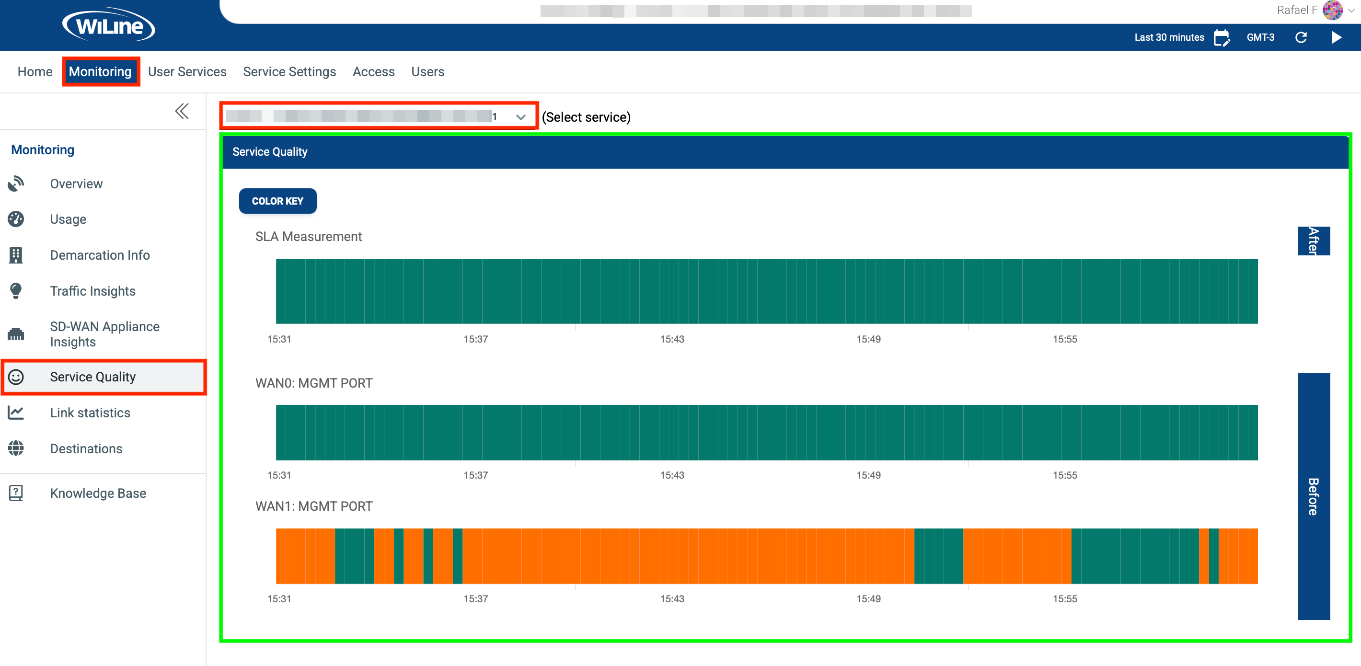The height and width of the screenshot is (666, 1361).
Task: Collapse the Monitoring sidebar
Action: (x=182, y=111)
